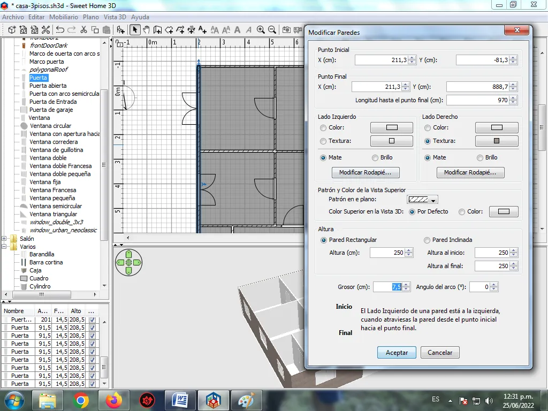Screen dimensions: 548x411
Task: Collapse the Varios catalog folder
Action: 4,247
